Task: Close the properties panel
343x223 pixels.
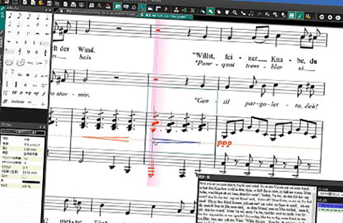Action: (44, 127)
